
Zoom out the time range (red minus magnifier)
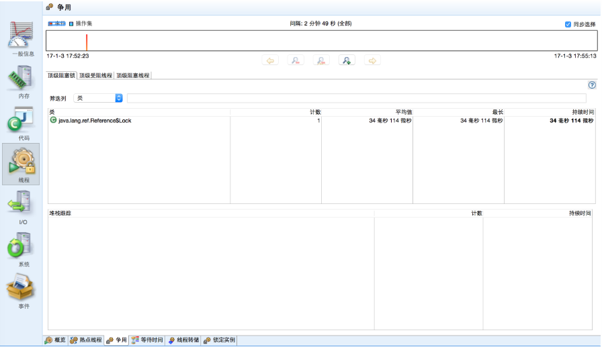pyautogui.click(x=296, y=60)
